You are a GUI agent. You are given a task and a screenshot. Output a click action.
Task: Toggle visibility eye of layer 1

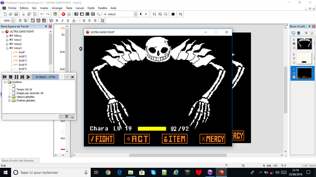tap(294, 73)
